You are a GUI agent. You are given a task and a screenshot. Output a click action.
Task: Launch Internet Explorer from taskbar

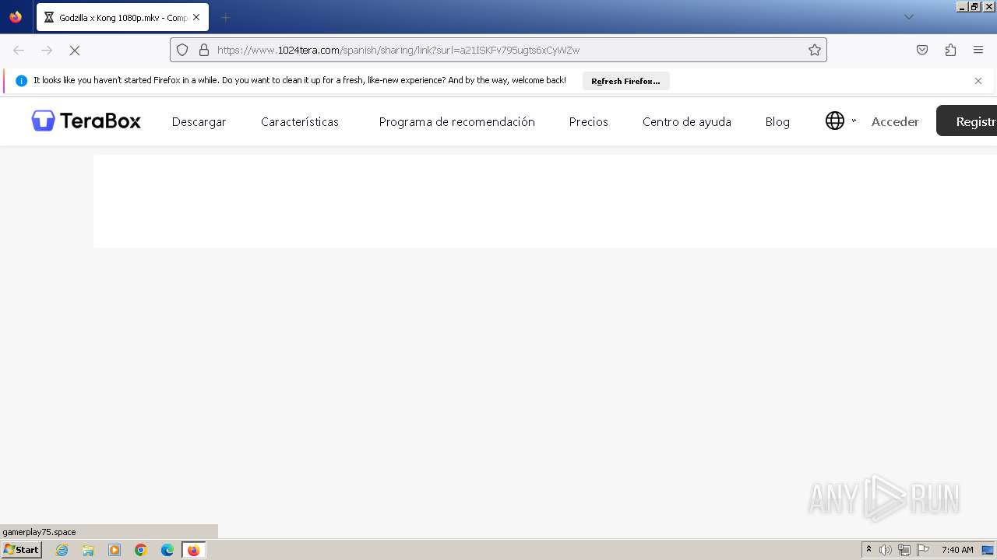click(62, 550)
